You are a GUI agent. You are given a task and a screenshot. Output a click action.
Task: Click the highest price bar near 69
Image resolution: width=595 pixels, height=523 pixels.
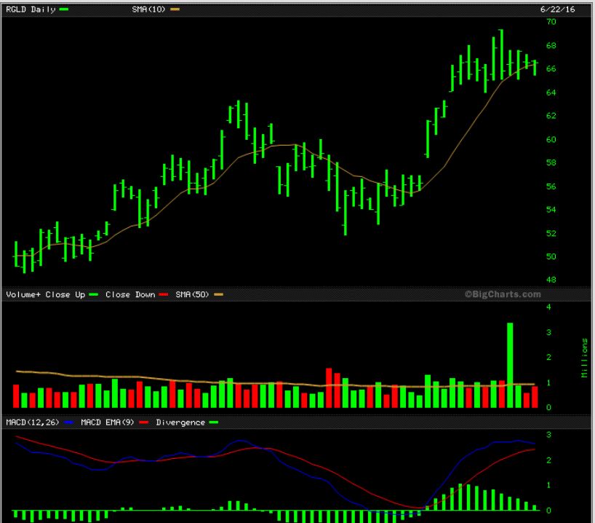[502, 54]
